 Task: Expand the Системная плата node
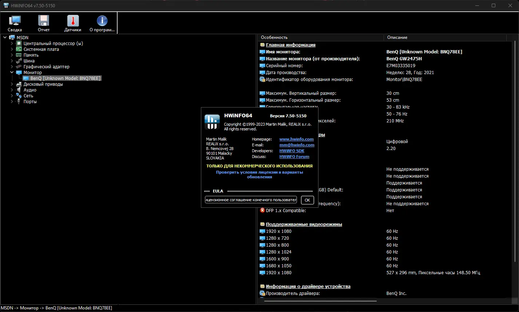(x=12, y=49)
